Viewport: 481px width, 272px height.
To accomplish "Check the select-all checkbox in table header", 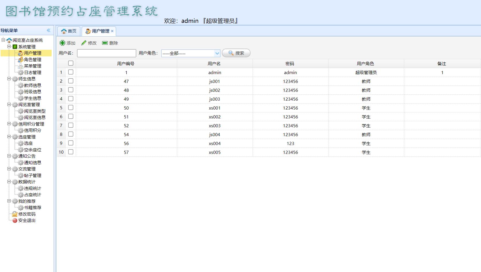I will point(71,63).
